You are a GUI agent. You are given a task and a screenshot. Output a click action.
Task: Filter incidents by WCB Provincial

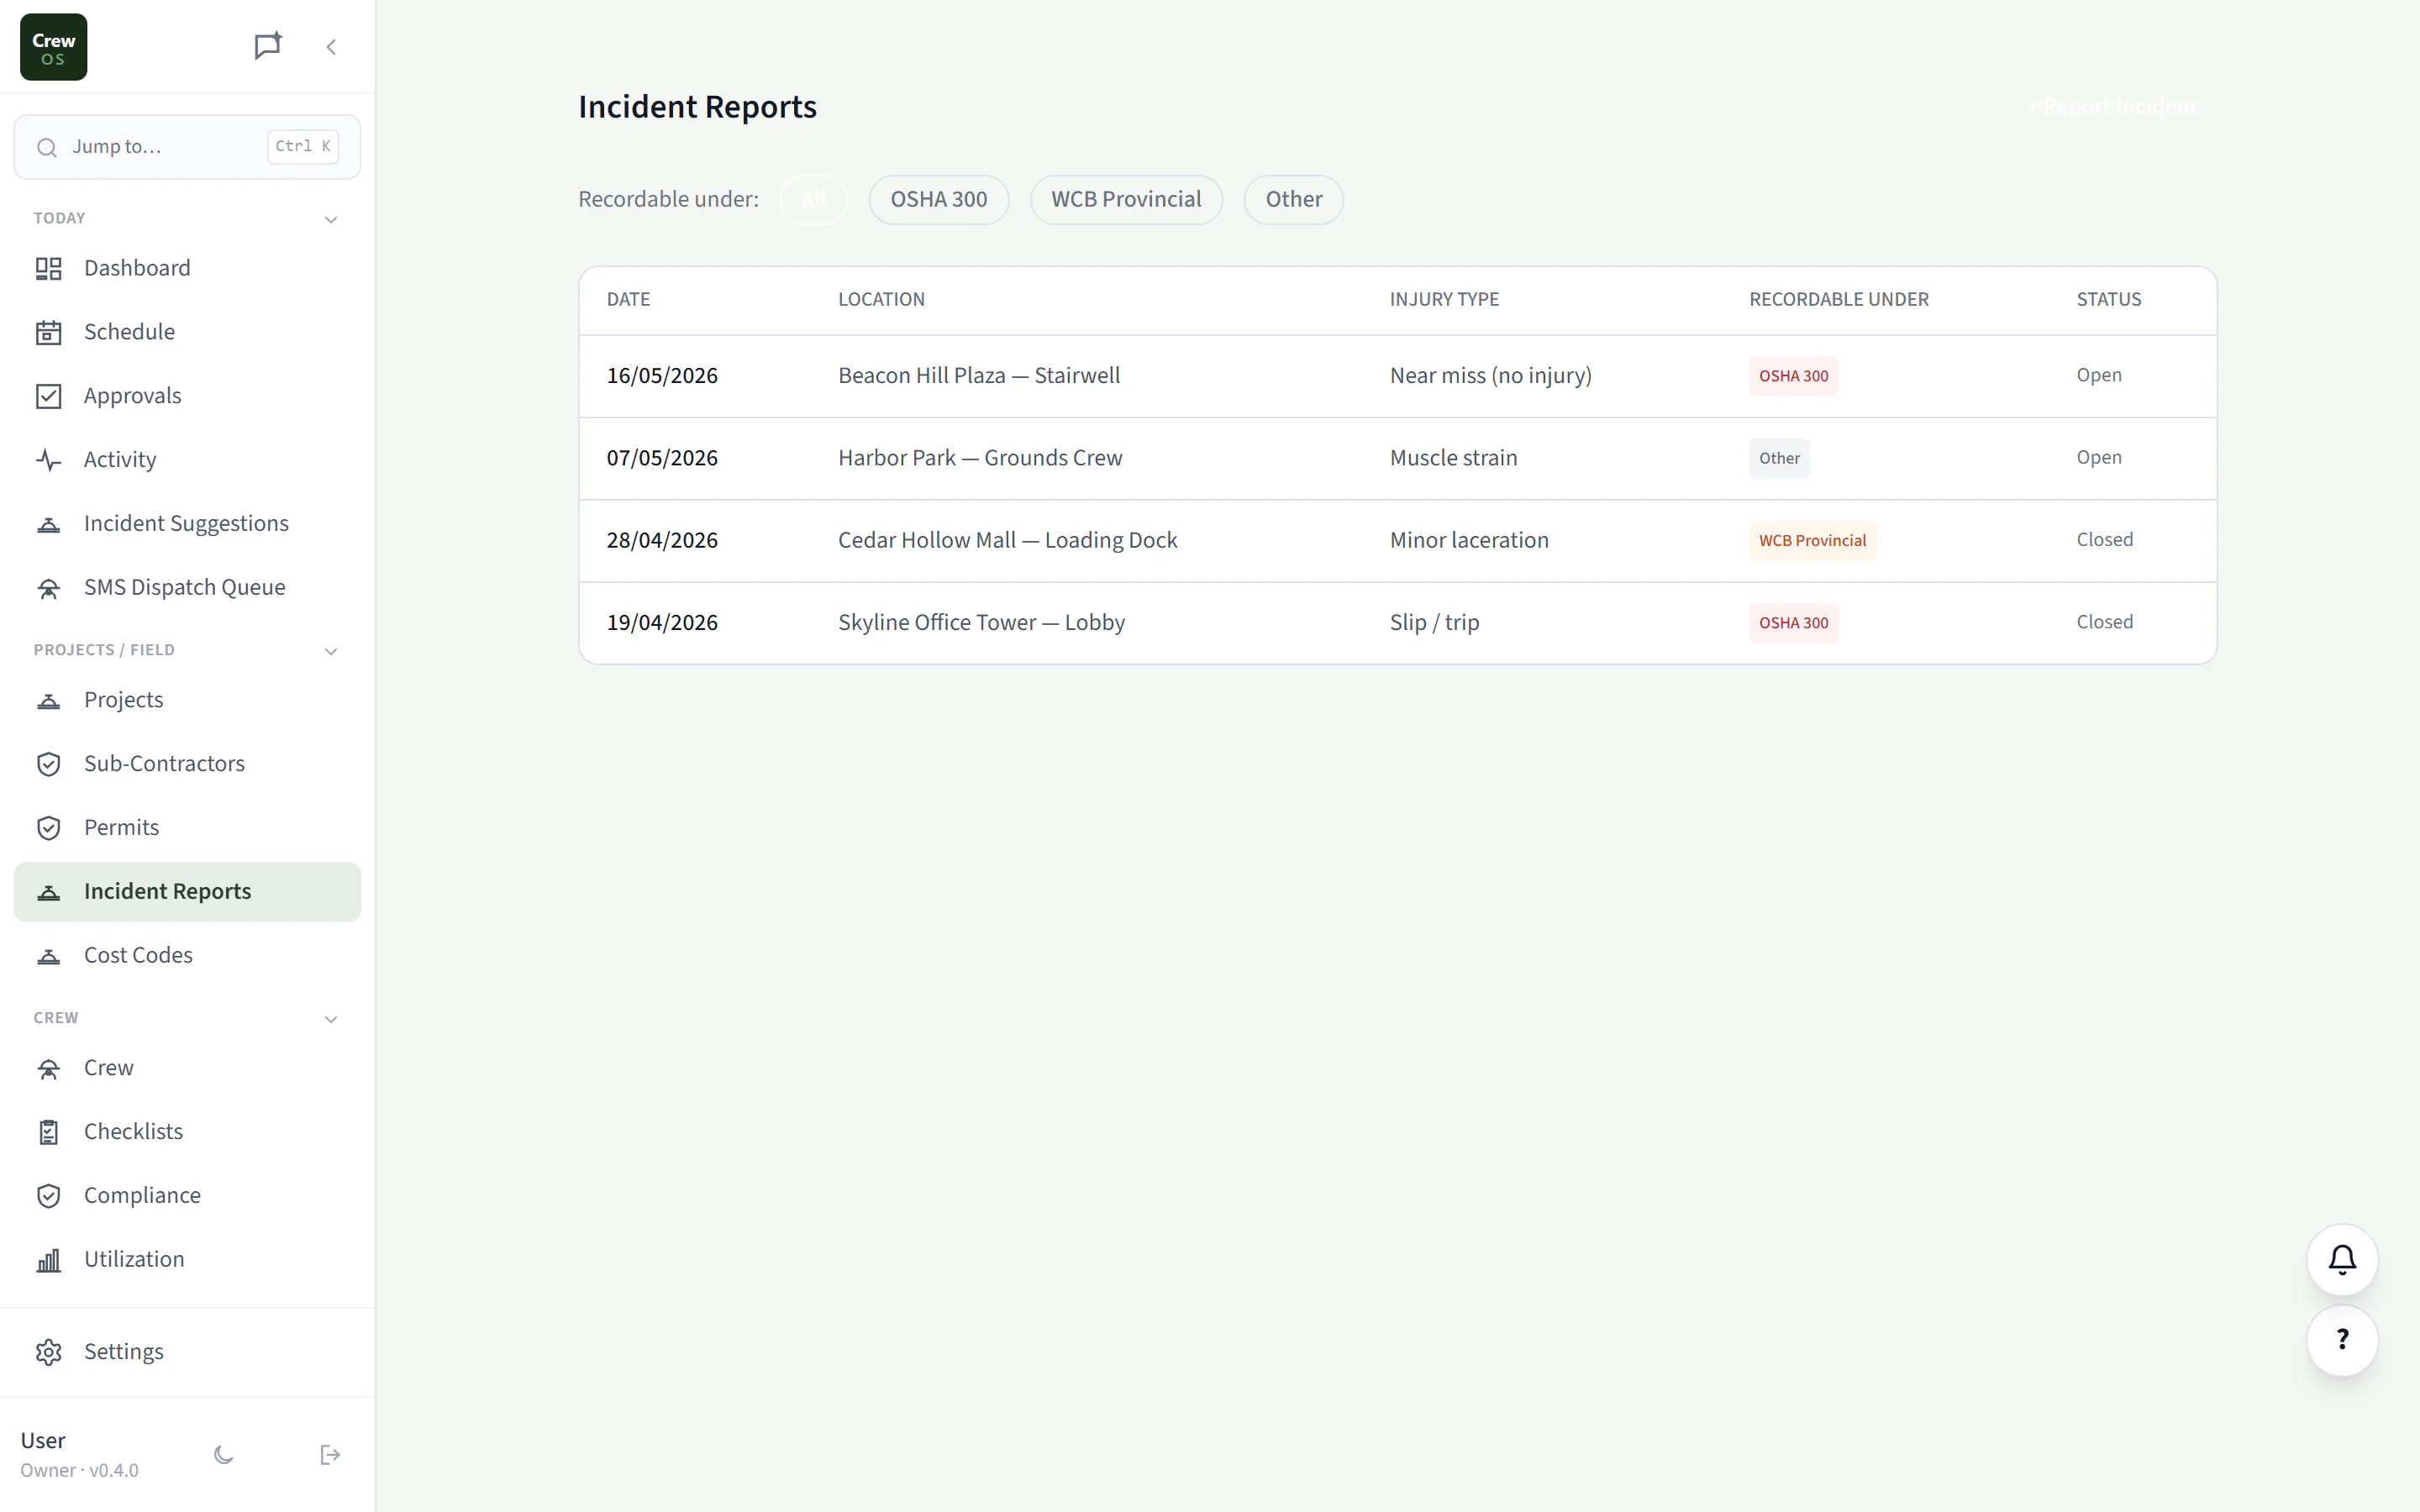coord(1126,200)
